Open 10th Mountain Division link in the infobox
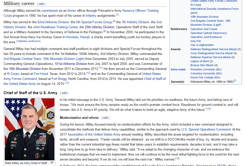This screenshot has width=245, height=166. pyautogui.click(x=204, y=17)
